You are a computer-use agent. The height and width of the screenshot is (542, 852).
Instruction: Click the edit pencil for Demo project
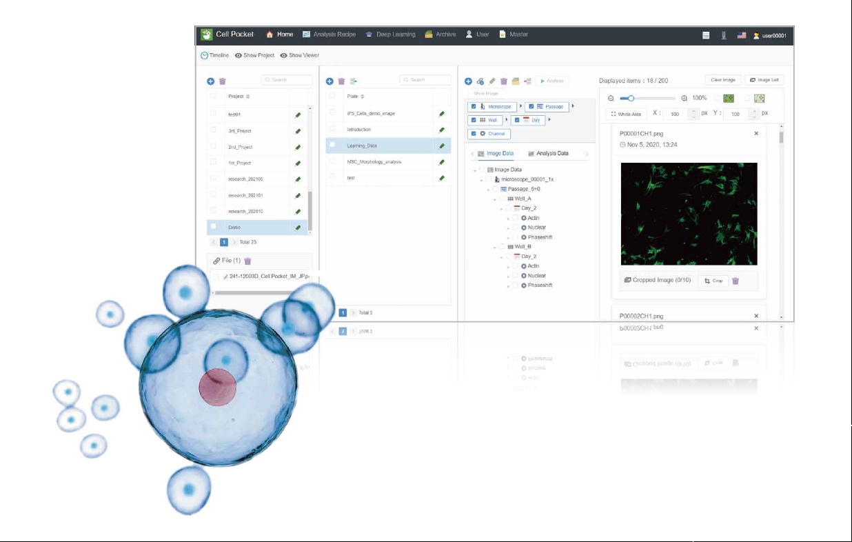point(298,228)
